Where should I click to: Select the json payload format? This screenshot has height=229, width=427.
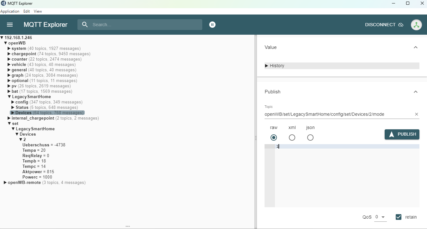tap(310, 138)
